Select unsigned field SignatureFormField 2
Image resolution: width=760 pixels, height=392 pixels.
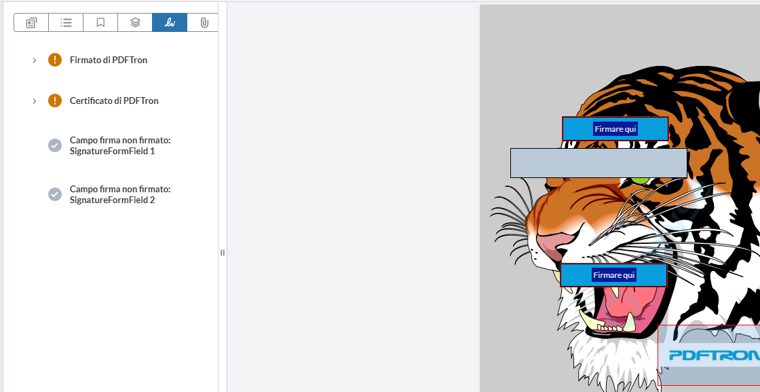pos(120,194)
